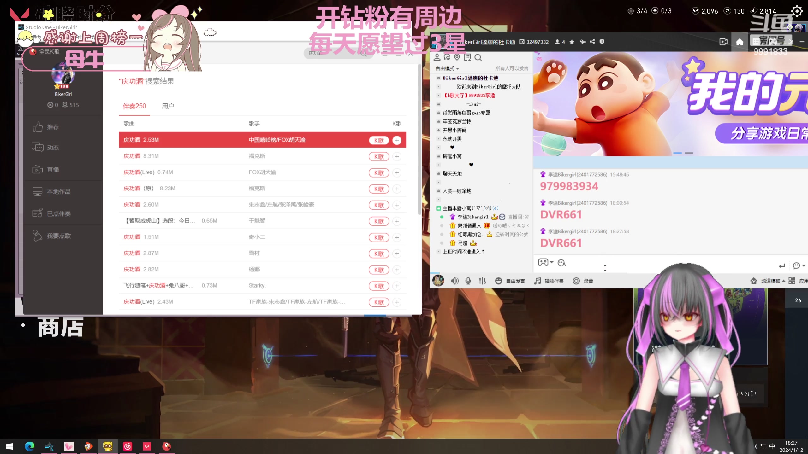The width and height of the screenshot is (808, 454).
Task: Open Windows Start menu
Action: pyautogui.click(x=9, y=446)
